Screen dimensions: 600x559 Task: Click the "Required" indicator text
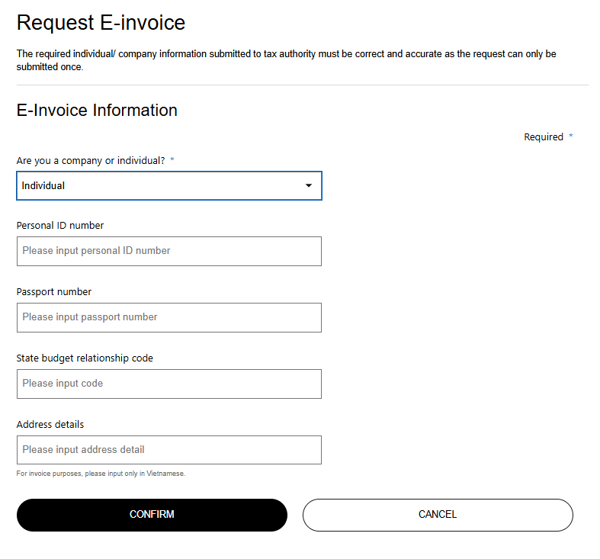543,137
